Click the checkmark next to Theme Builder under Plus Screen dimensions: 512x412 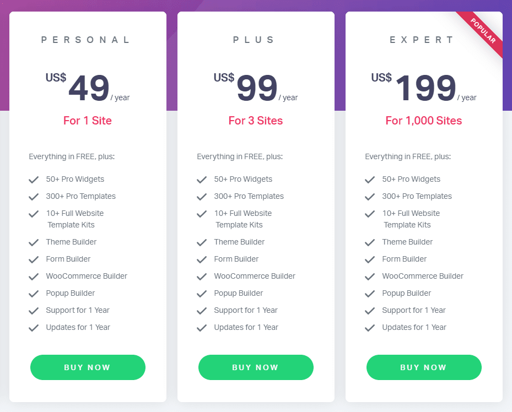pos(202,242)
